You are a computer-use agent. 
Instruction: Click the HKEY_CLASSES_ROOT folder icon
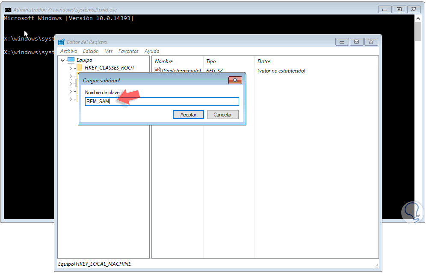(x=79, y=68)
